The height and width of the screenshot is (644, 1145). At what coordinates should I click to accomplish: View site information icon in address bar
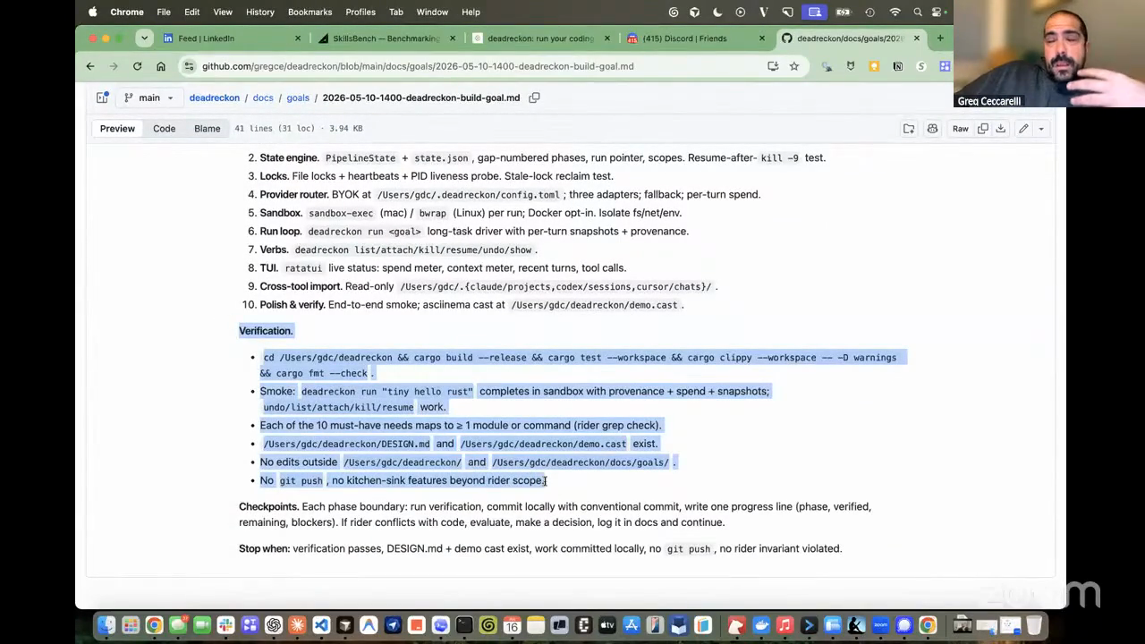189,66
